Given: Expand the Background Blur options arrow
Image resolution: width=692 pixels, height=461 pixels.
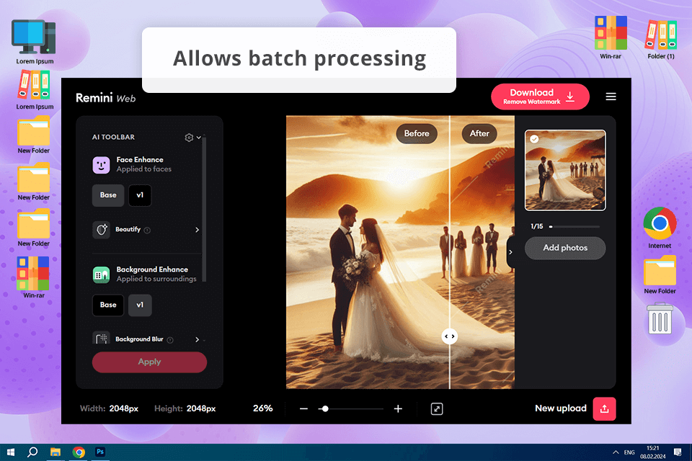Looking at the screenshot, I should [197, 339].
